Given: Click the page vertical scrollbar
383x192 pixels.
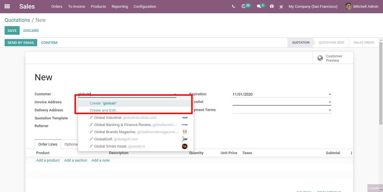Looking at the screenshot, I should click(381, 83).
